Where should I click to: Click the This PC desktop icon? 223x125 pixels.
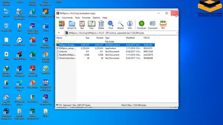(x=6, y=12)
